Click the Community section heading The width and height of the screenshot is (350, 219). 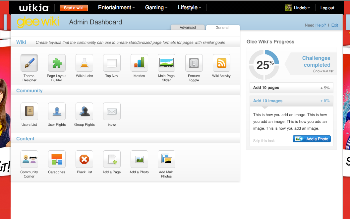[x=29, y=91]
